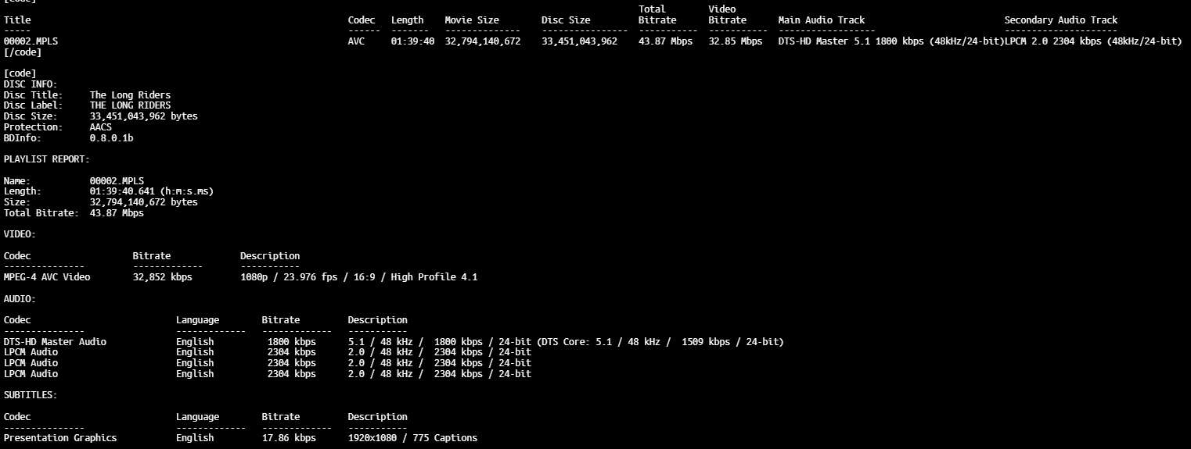Select the DTS-HD Master Audio codec row

coord(55,342)
